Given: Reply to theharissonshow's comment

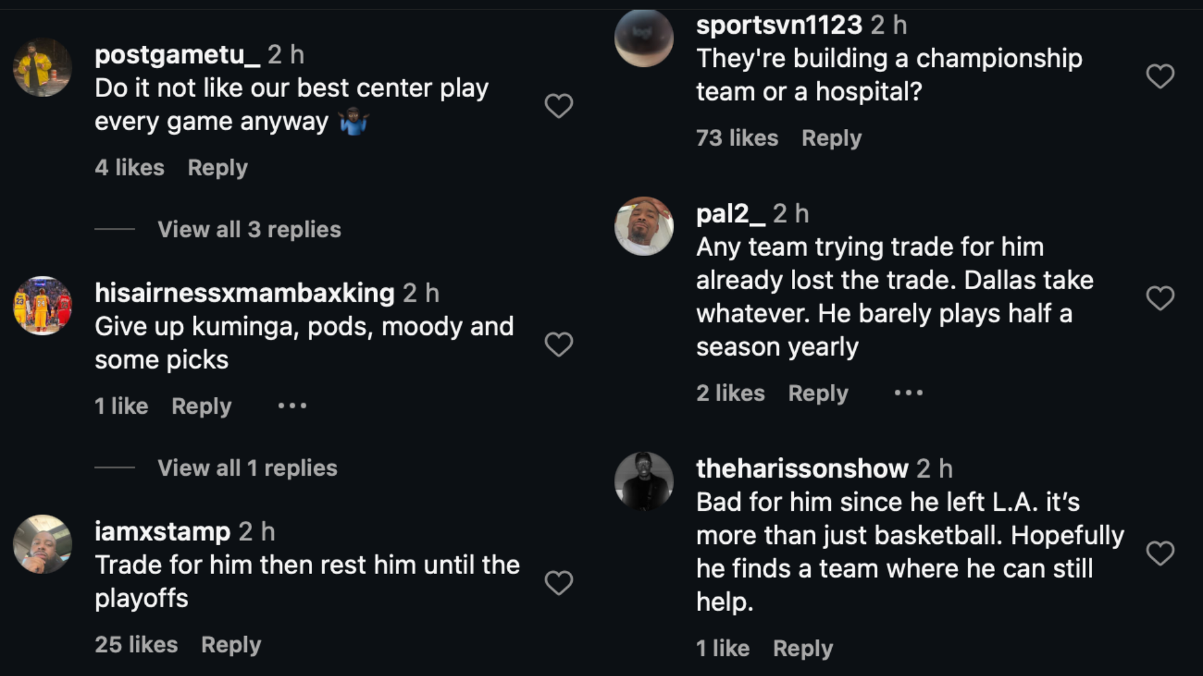Looking at the screenshot, I should (803, 648).
